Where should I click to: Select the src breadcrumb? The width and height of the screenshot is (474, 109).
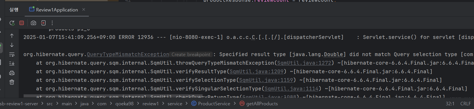click(50, 104)
